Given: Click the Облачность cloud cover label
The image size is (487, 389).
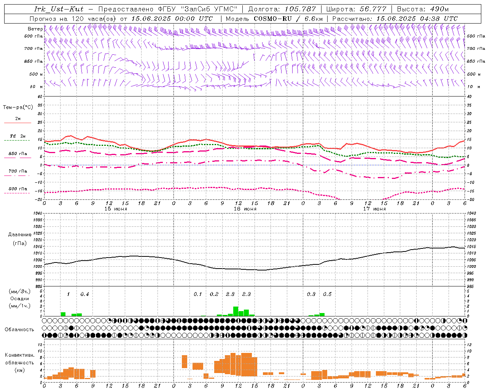Looking at the screenshot, I should (19, 330).
